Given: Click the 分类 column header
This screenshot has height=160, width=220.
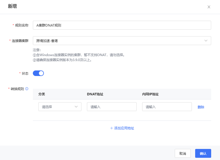Looking at the screenshot, I should [42, 94].
